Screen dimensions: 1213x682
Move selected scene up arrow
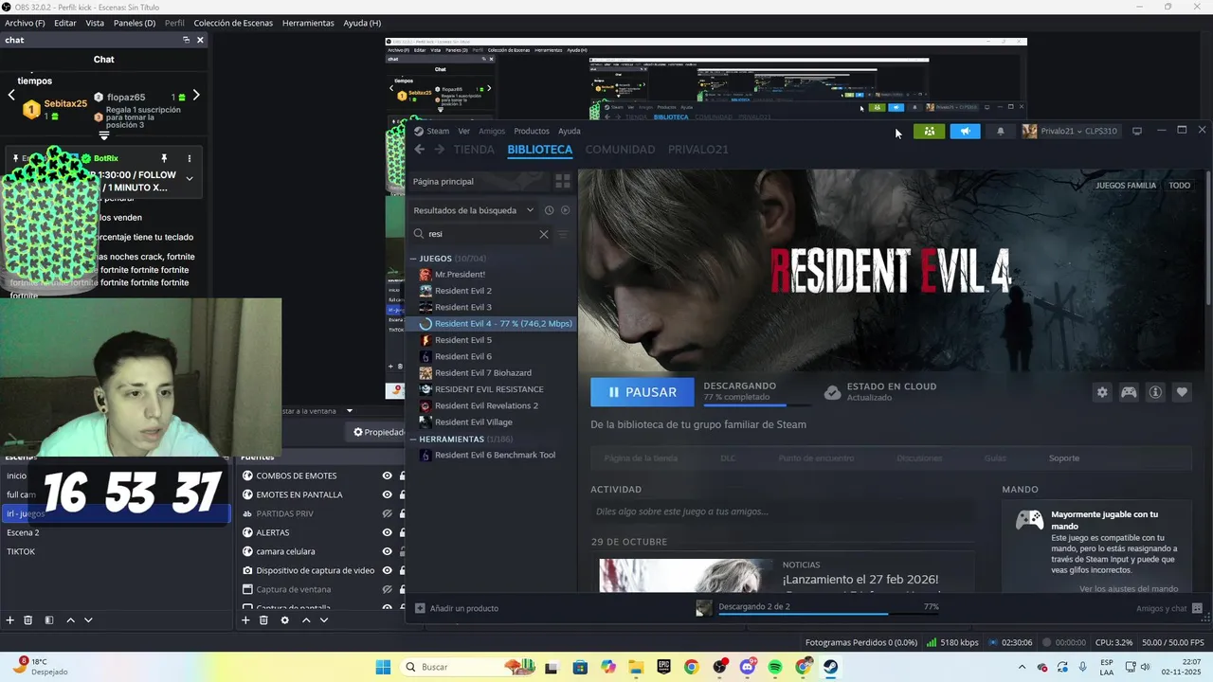click(70, 620)
